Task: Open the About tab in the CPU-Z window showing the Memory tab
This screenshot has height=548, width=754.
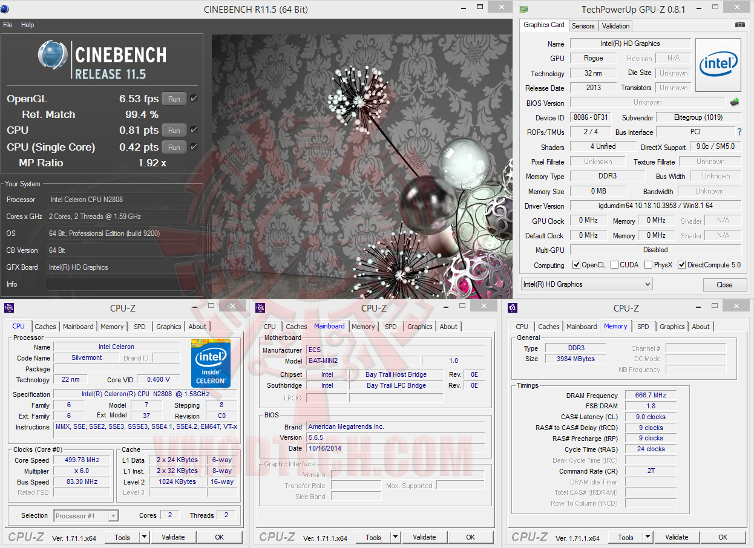Action: tap(701, 327)
